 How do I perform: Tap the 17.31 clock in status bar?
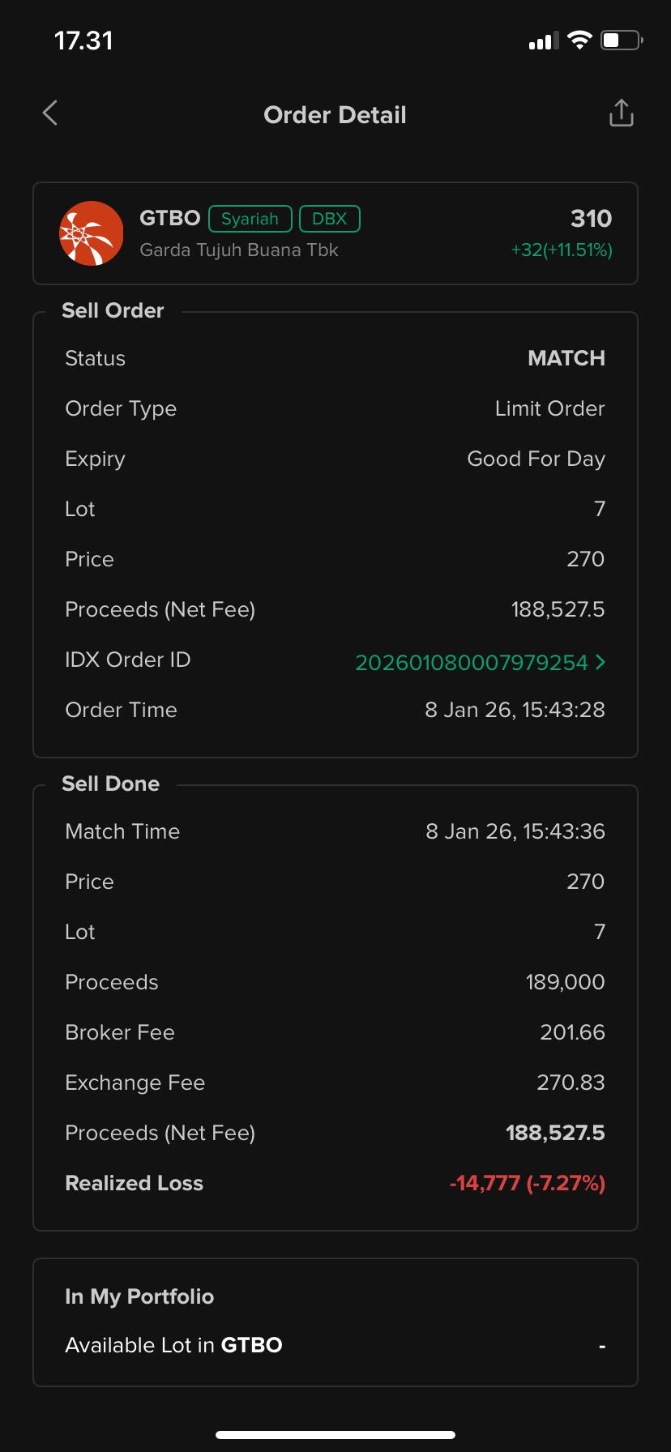click(83, 41)
